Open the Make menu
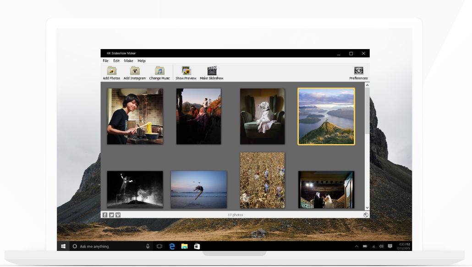 [129, 61]
